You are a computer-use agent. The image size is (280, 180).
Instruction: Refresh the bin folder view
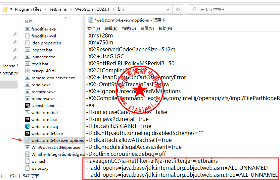pyautogui.click(x=178, y=9)
